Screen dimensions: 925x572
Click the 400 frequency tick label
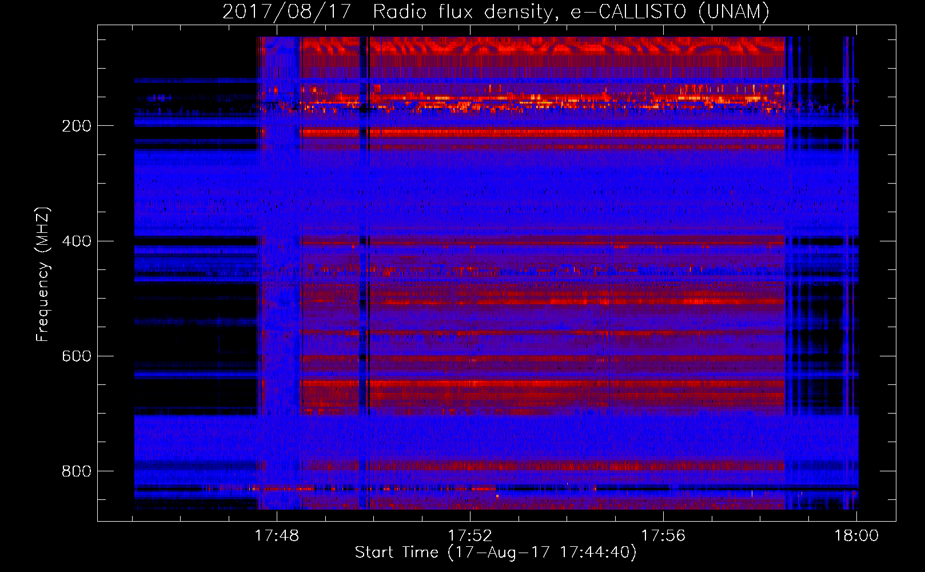[x=77, y=241]
